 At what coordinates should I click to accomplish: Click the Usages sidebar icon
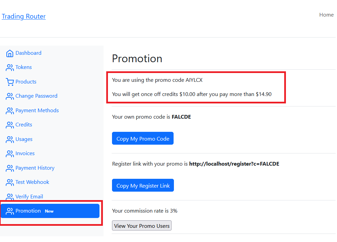tap(10, 139)
